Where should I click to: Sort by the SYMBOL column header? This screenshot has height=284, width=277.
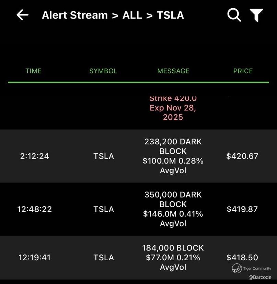[x=103, y=71]
